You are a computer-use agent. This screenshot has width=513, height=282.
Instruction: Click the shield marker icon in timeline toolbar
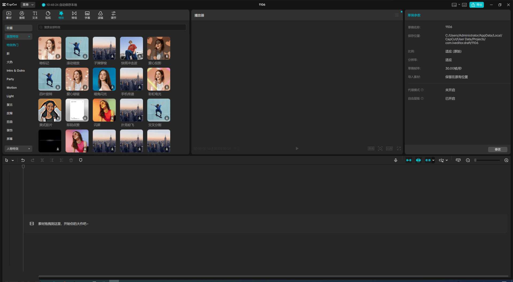coord(81,160)
